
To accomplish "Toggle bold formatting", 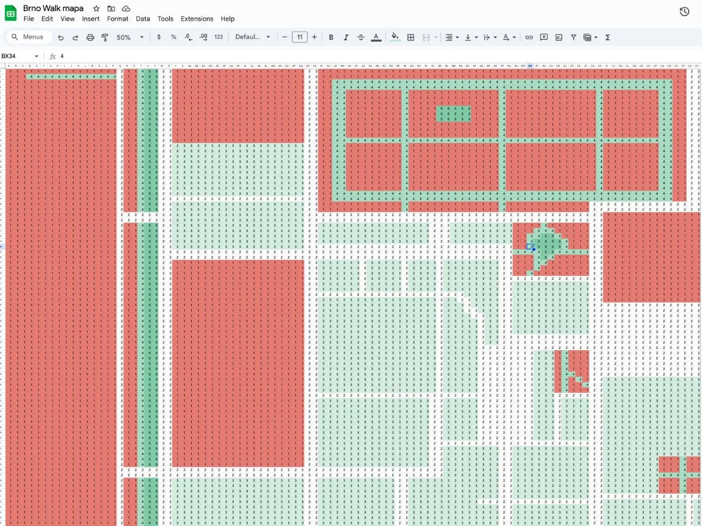I will pos(331,37).
